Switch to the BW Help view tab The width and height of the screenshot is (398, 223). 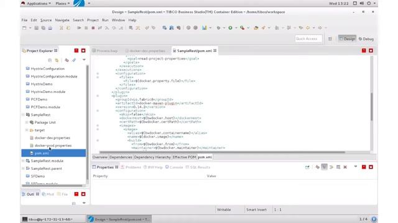coord(153,167)
